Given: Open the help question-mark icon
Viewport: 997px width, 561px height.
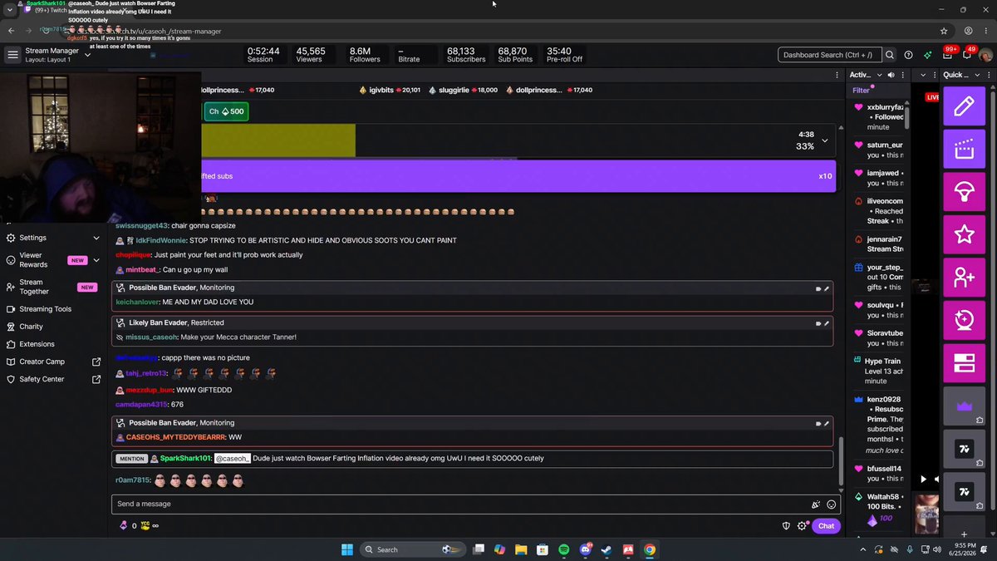Looking at the screenshot, I should 908,55.
